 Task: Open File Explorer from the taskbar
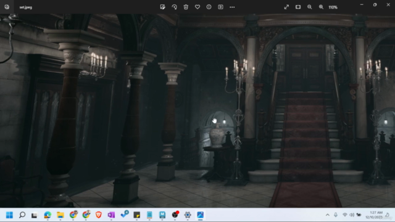click(x=60, y=215)
